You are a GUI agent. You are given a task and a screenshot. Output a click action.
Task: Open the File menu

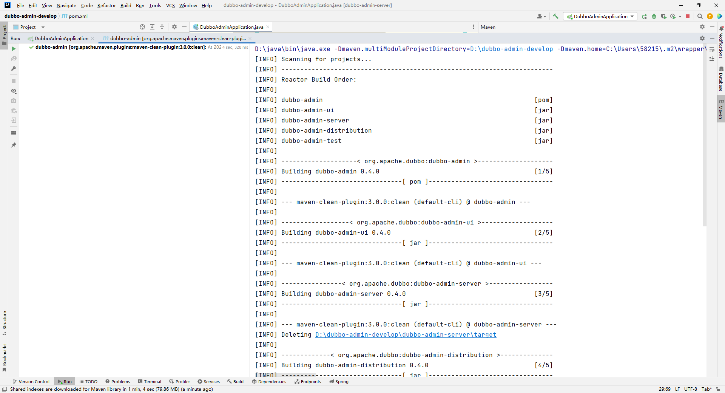pos(20,5)
